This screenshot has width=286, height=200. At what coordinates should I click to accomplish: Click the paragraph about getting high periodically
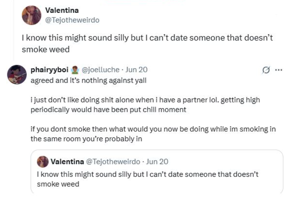[145, 104]
